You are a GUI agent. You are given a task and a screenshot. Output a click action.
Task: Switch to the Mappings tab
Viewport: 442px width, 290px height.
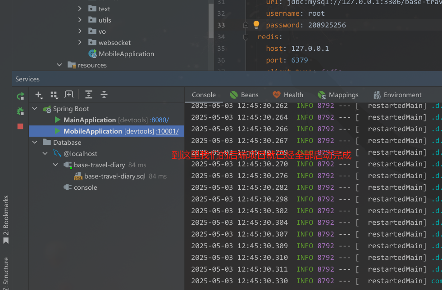338,95
